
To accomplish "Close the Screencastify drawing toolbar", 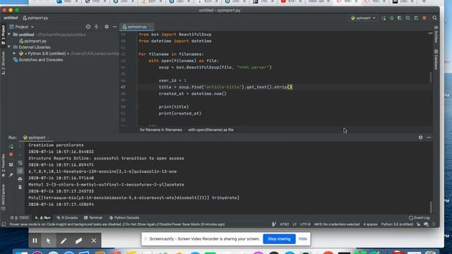I will pyautogui.click(x=94, y=241).
